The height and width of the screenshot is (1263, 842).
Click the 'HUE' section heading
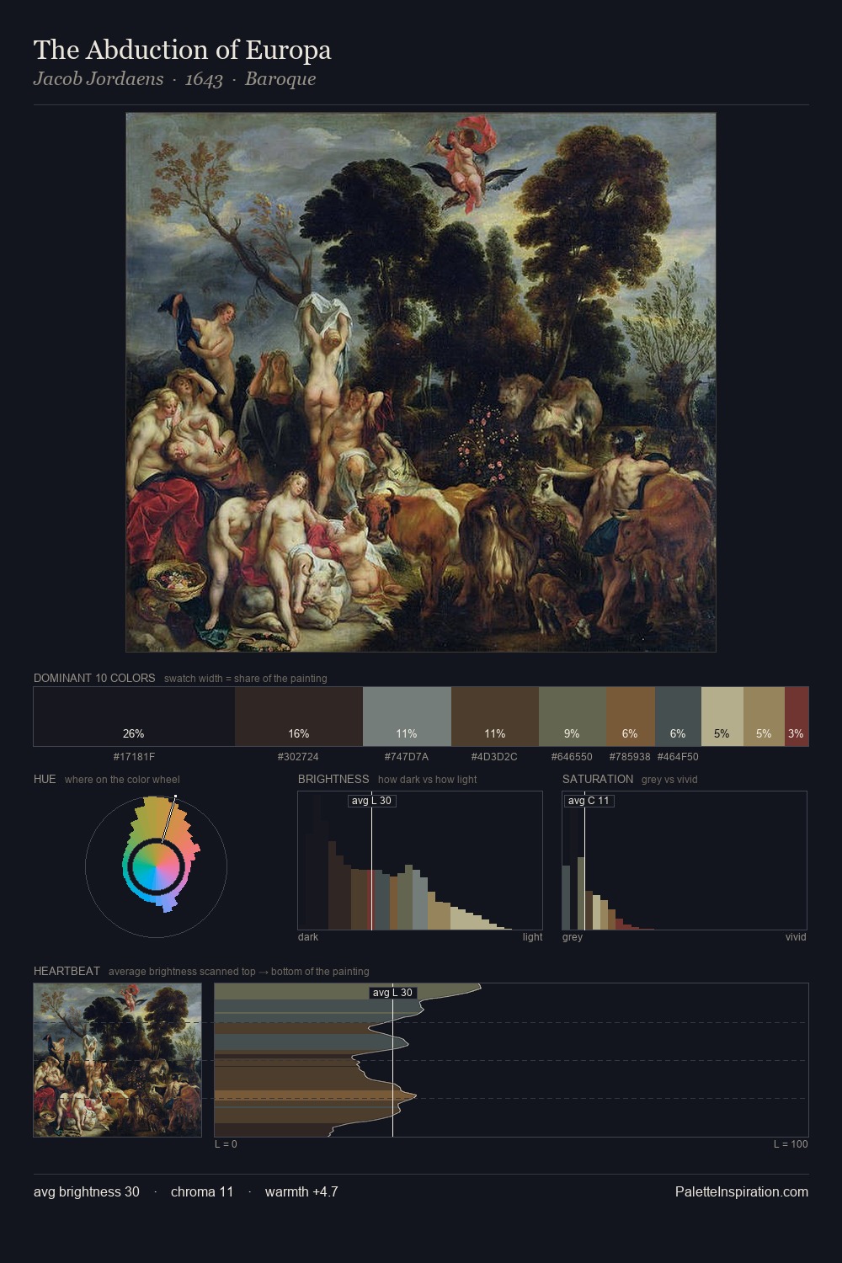pos(45,779)
